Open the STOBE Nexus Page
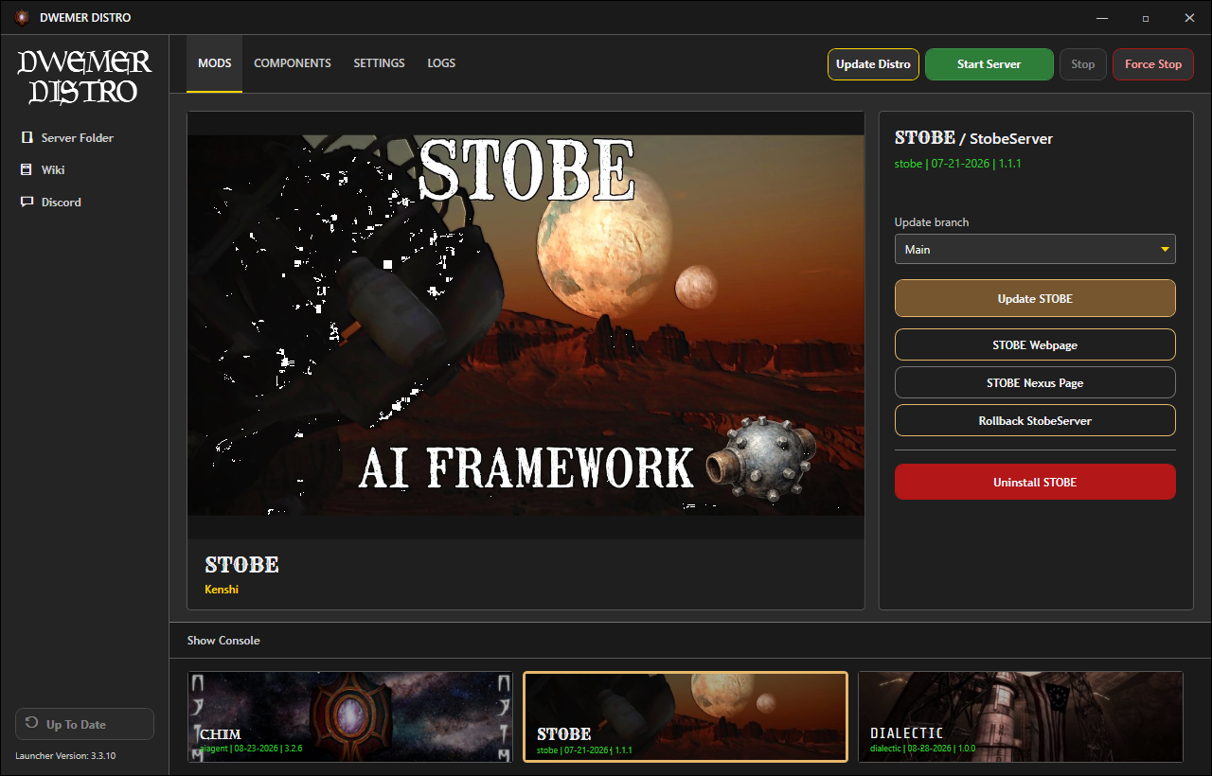This screenshot has width=1212, height=776. (x=1035, y=382)
